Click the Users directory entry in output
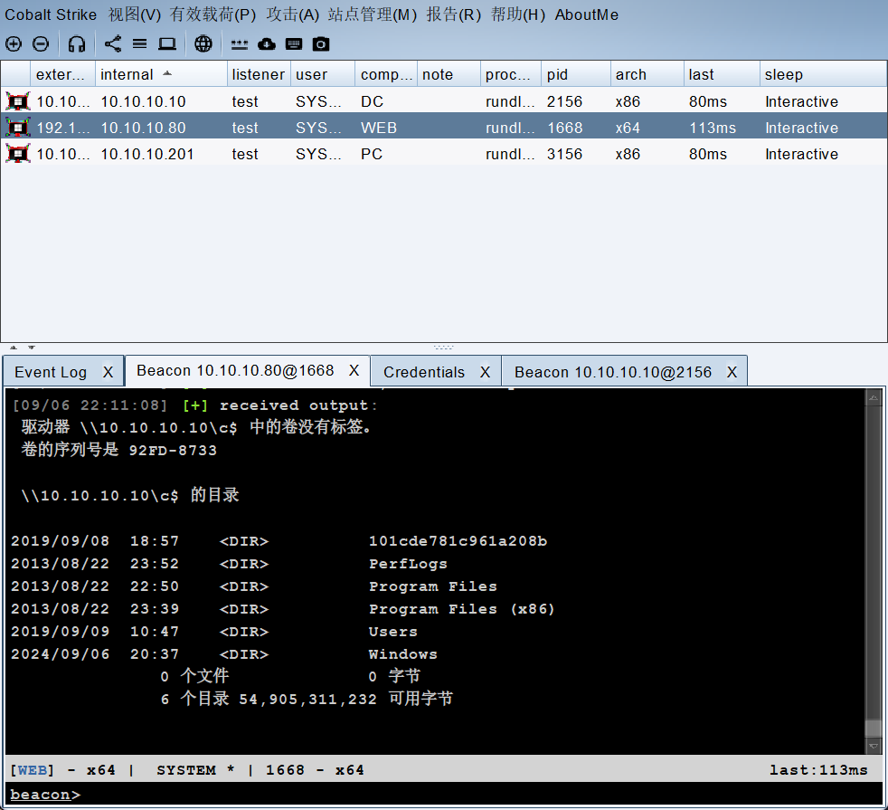888x810 pixels. tap(393, 632)
